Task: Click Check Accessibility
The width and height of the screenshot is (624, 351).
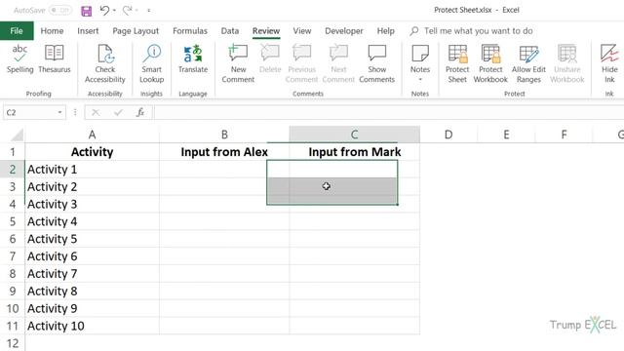Action: click(105, 63)
